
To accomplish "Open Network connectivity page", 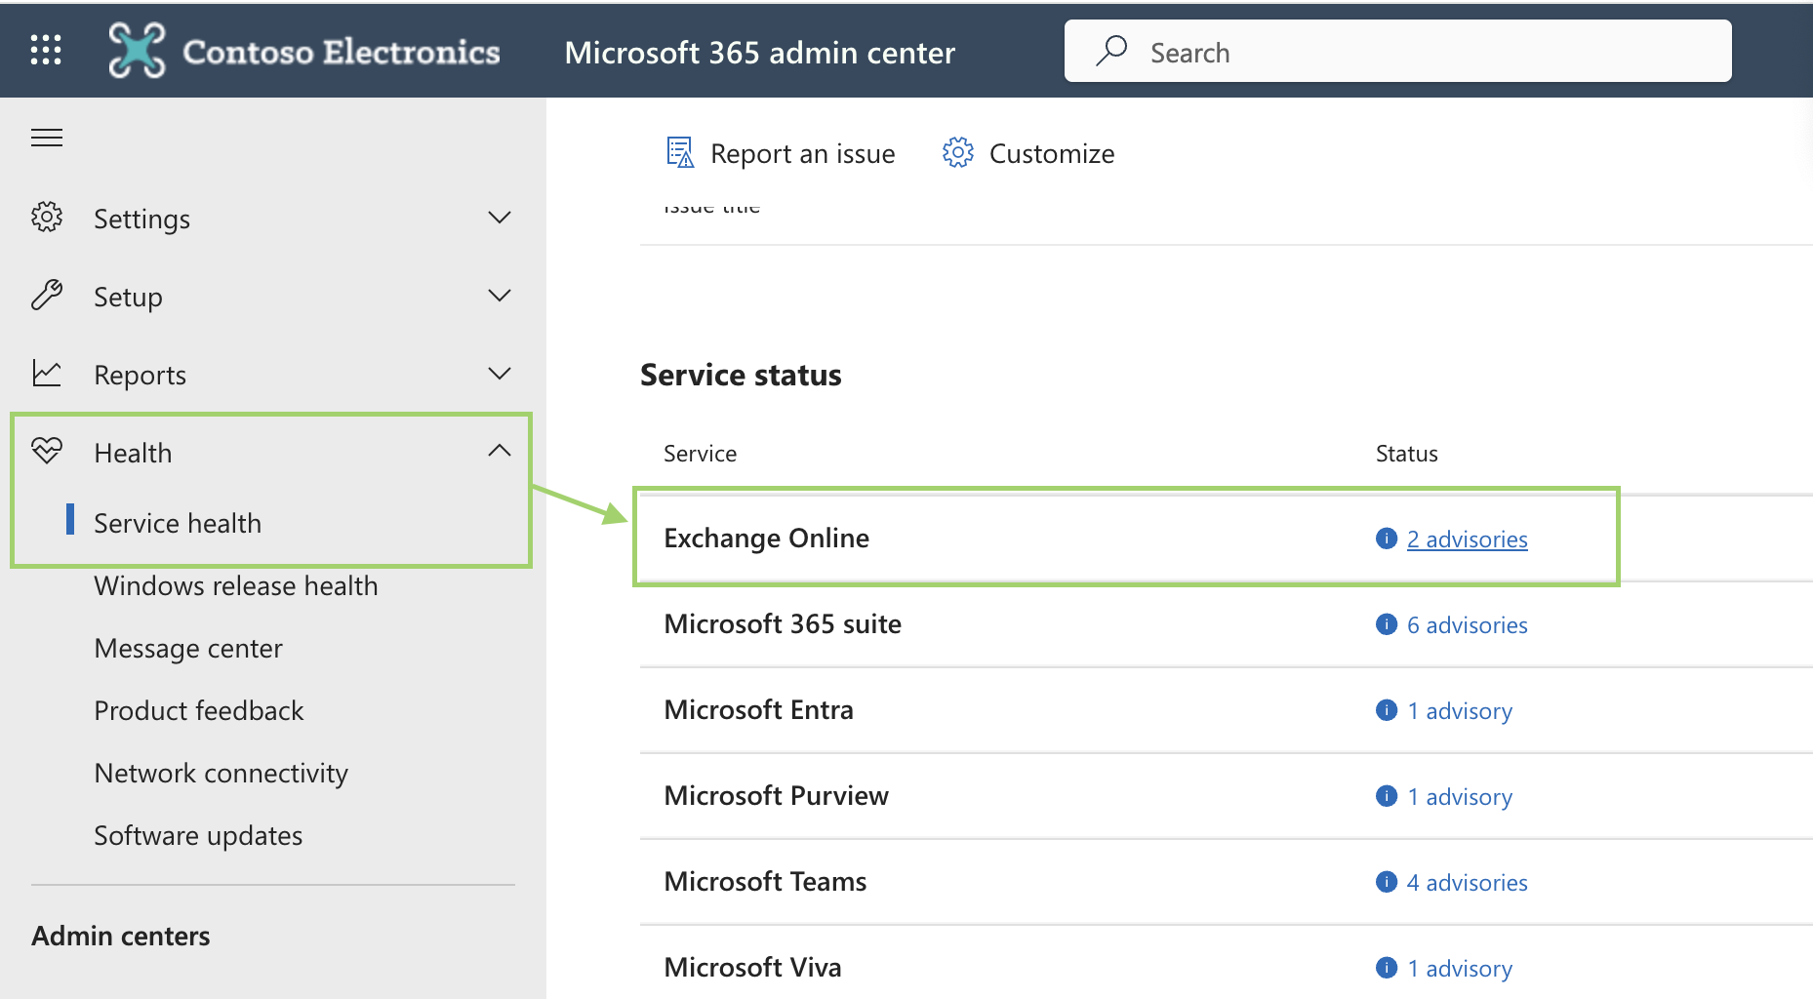I will coord(222,773).
